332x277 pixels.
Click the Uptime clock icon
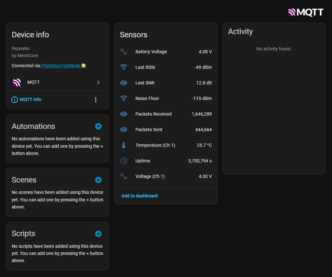pyautogui.click(x=124, y=161)
